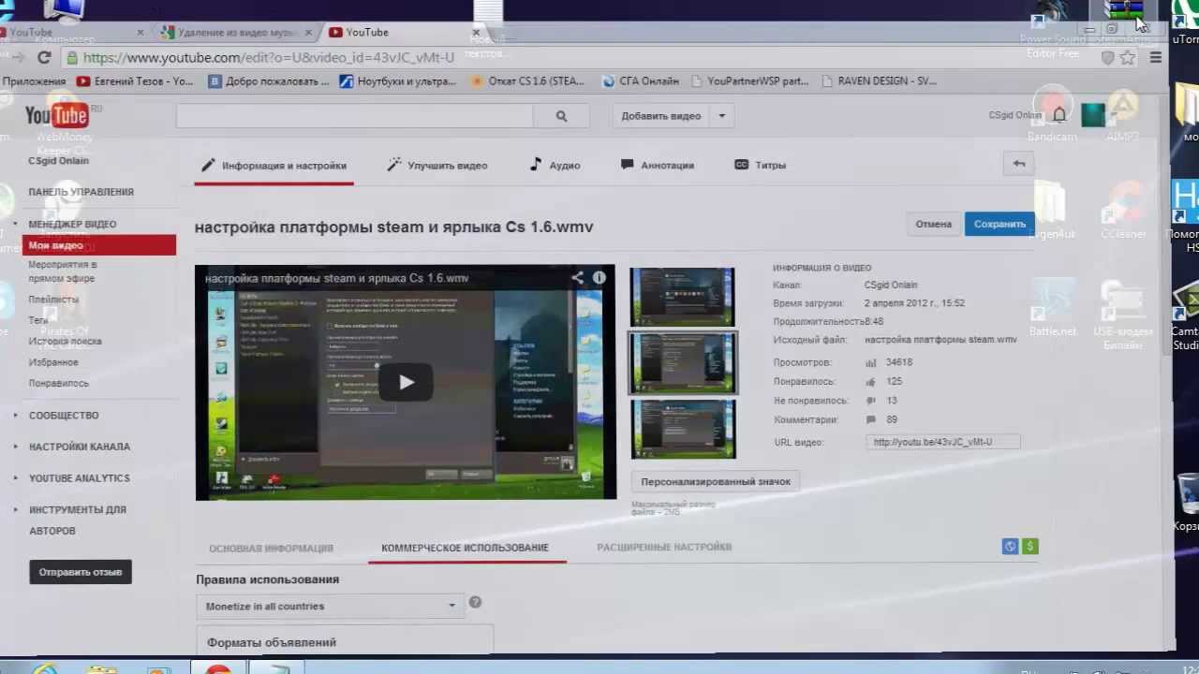This screenshot has width=1199, height=674.
Task: Open CCleaner desktop shortcut
Action: [x=1123, y=210]
